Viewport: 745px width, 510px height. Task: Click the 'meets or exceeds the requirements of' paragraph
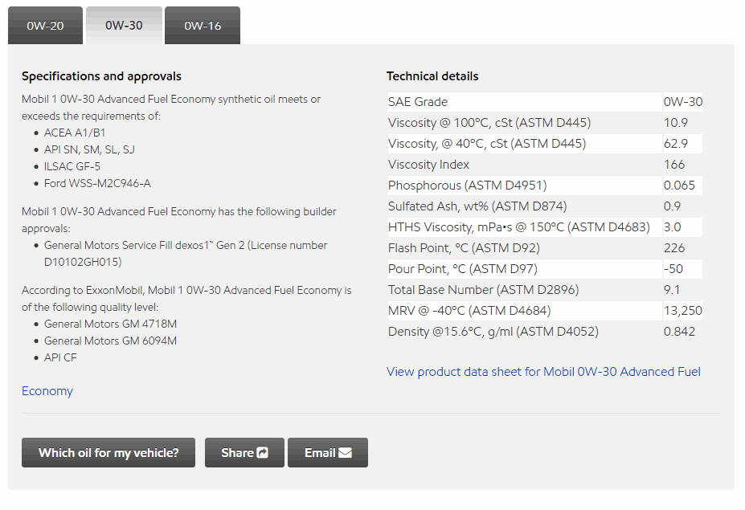171,108
